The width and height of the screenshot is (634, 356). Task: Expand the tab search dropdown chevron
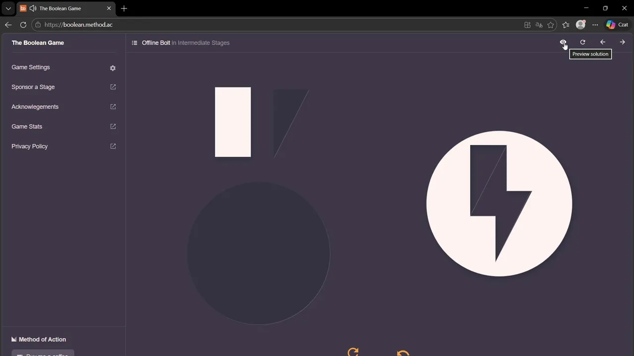point(8,8)
